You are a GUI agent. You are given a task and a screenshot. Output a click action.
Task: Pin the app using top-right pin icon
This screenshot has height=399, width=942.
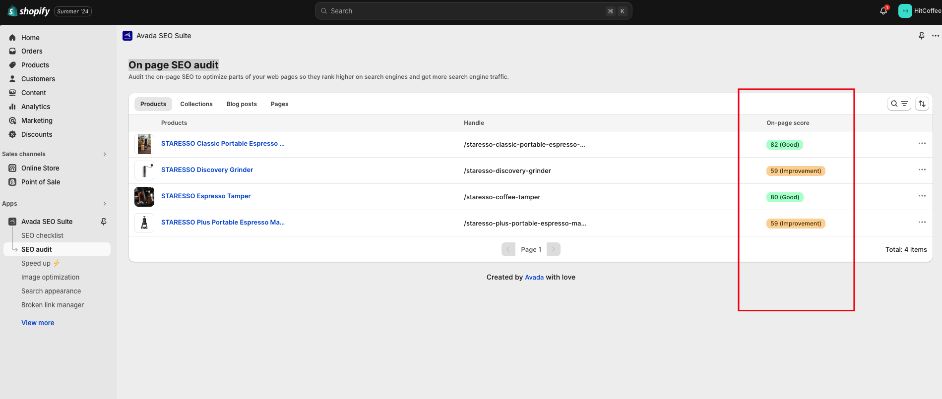pyautogui.click(x=921, y=36)
